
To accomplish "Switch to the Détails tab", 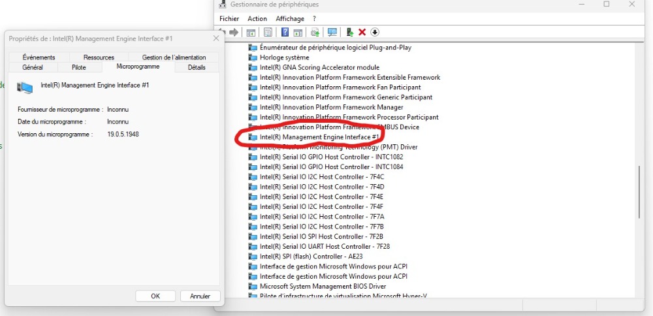I will pos(196,67).
